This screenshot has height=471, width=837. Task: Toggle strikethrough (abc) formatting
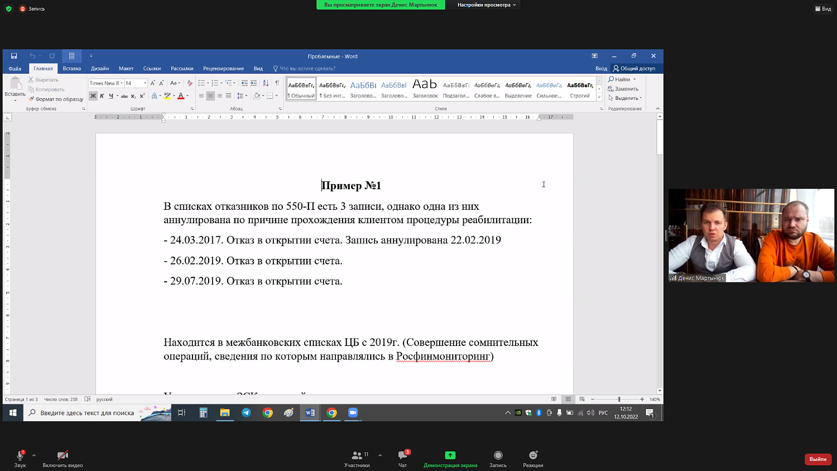[124, 96]
